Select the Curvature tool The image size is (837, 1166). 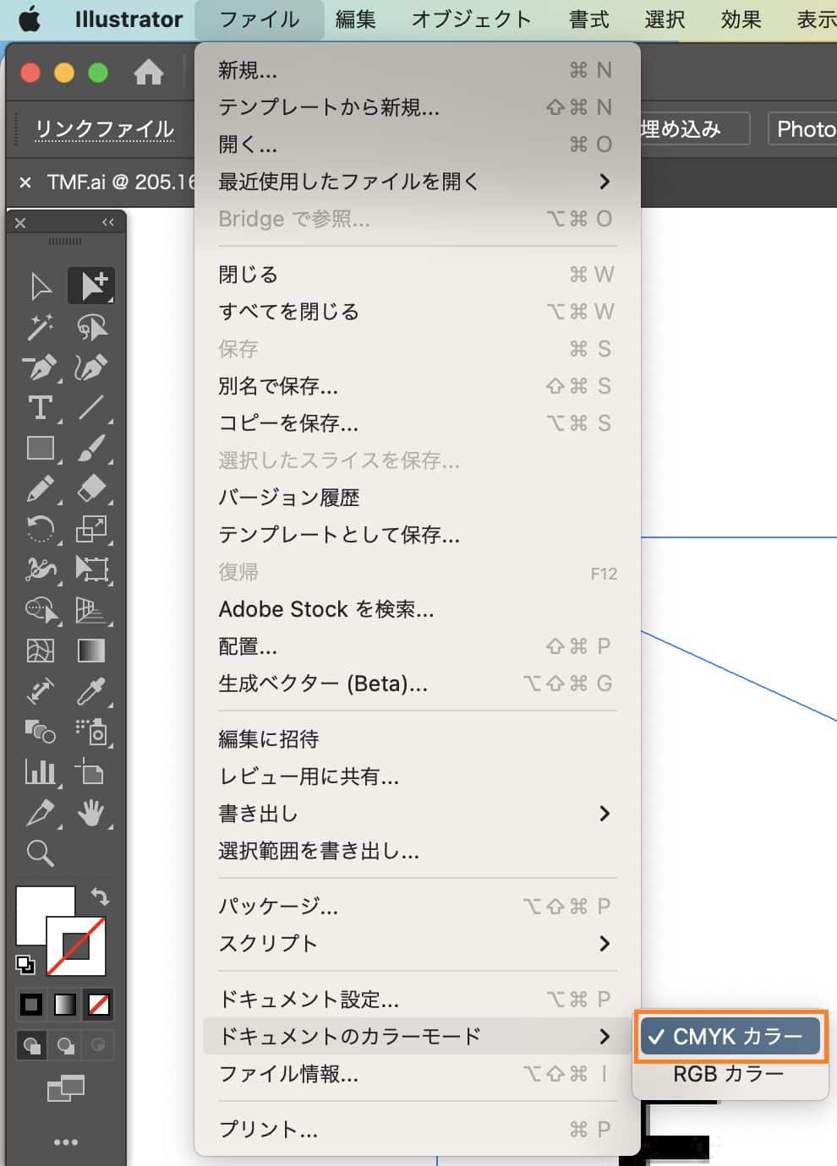point(91,367)
